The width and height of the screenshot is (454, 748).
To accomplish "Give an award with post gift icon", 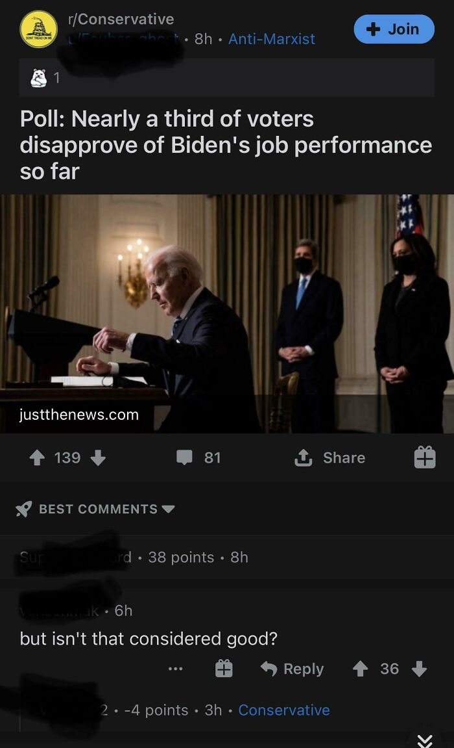I will click(425, 458).
